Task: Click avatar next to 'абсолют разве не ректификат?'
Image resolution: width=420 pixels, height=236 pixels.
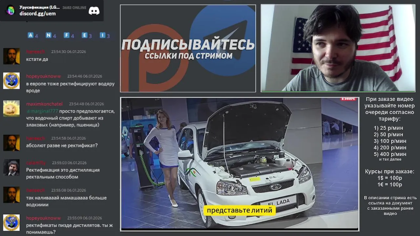Action: [11, 143]
